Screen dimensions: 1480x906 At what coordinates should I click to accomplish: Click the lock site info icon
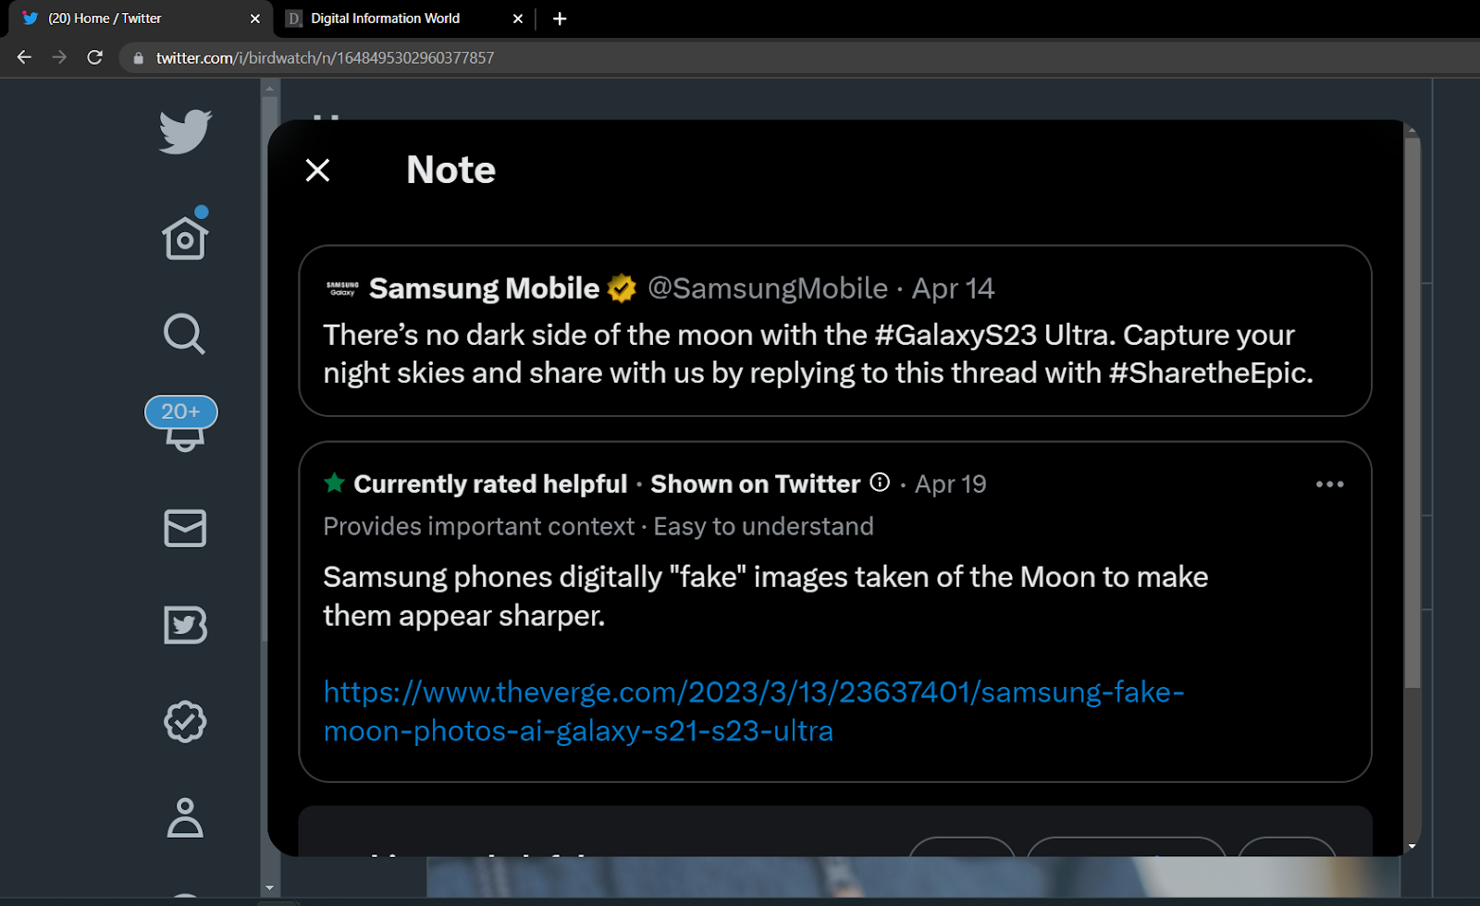point(139,57)
